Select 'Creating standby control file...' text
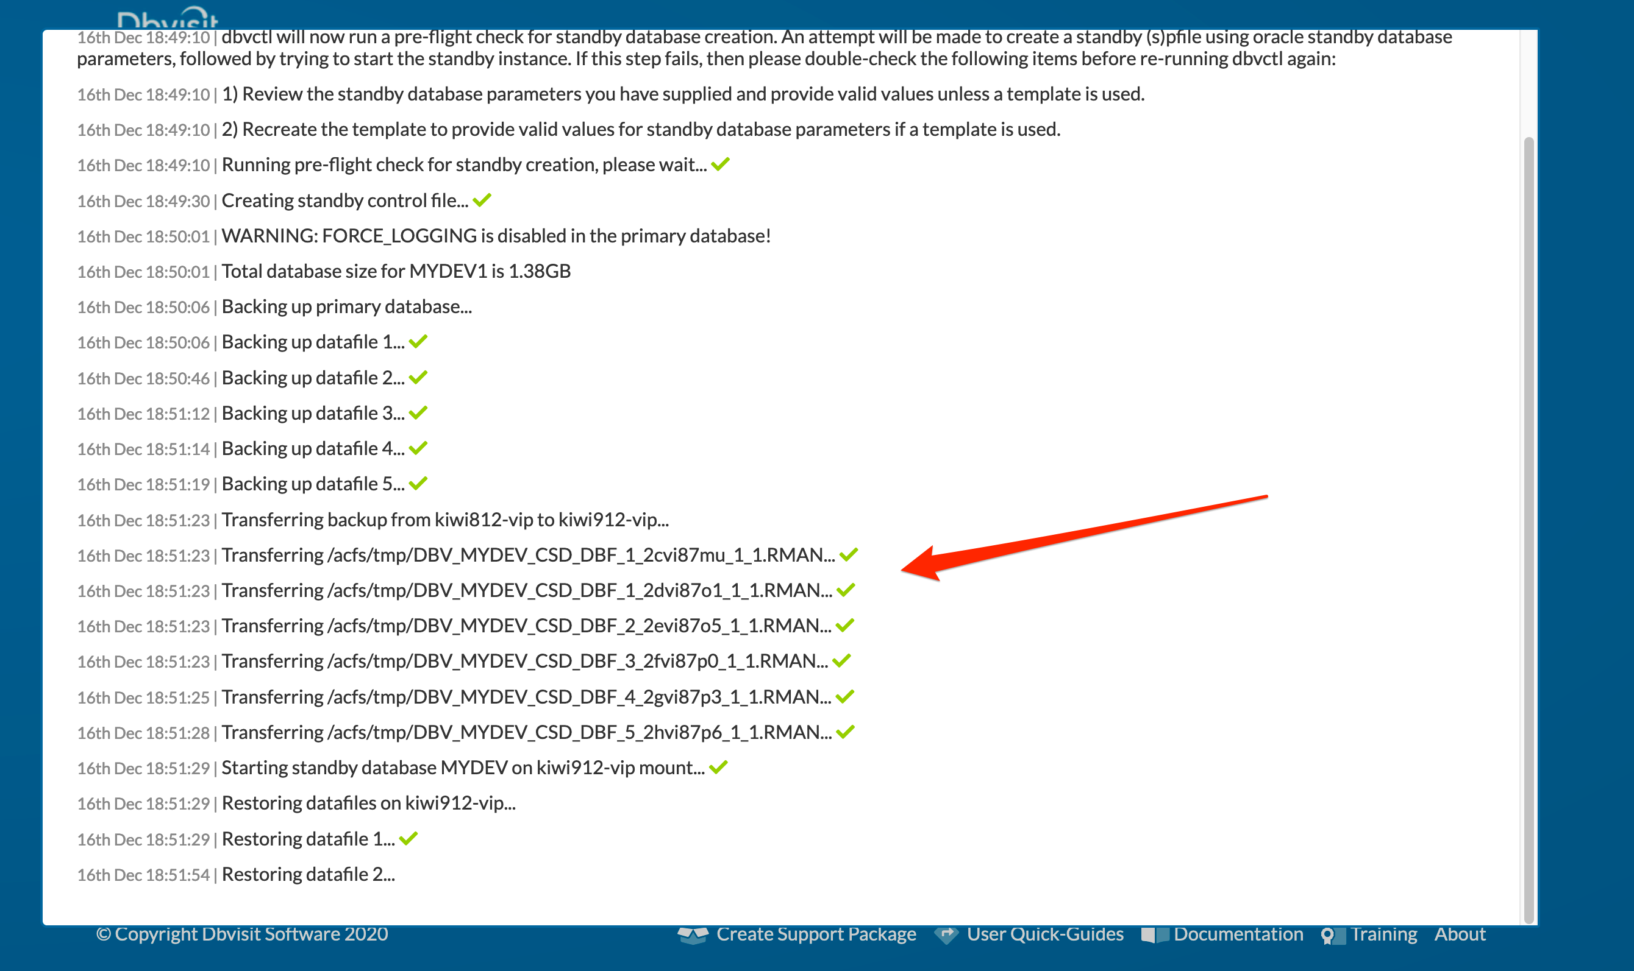Image resolution: width=1634 pixels, height=971 pixels. [345, 200]
